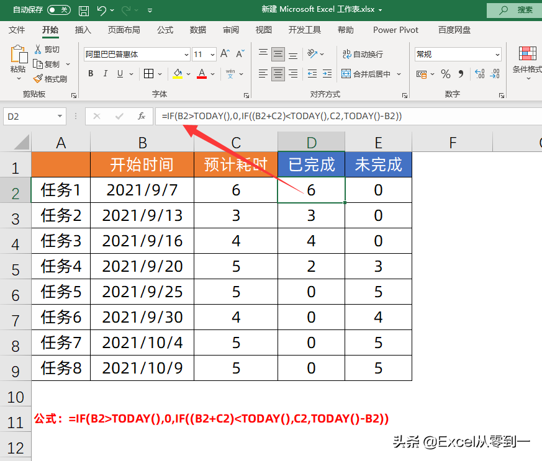The image size is (542, 461).
Task: Expand the Paste options arrow
Action: [19, 79]
